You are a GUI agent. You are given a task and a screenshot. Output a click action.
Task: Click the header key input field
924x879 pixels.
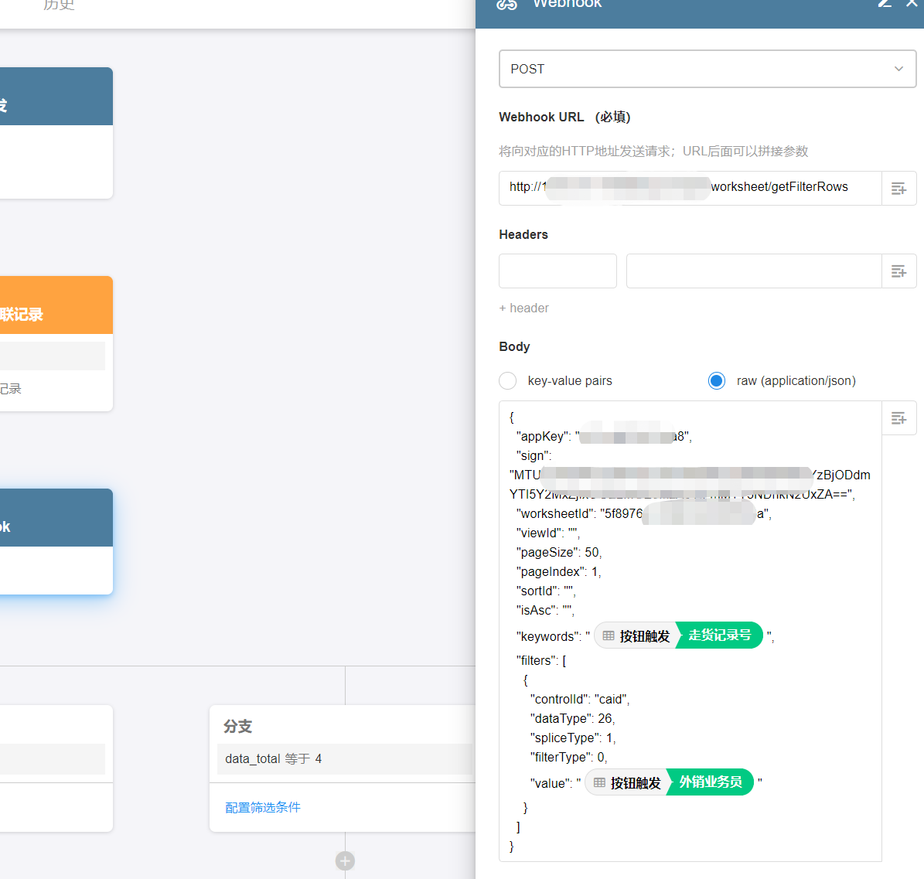point(557,271)
